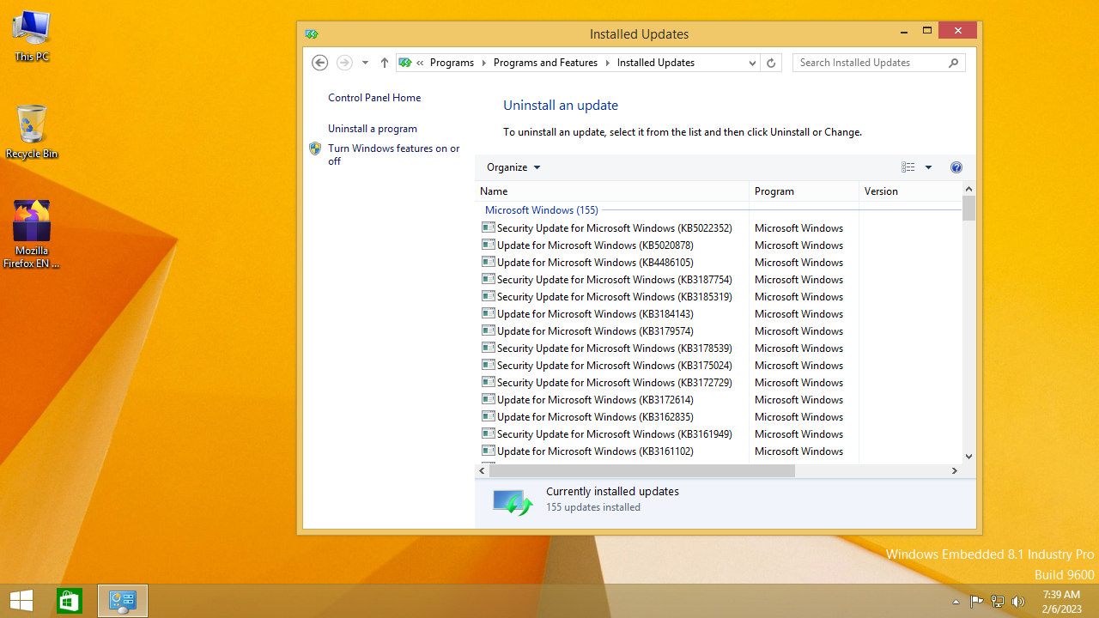Click the Installed Updates title bar icon

point(312,34)
